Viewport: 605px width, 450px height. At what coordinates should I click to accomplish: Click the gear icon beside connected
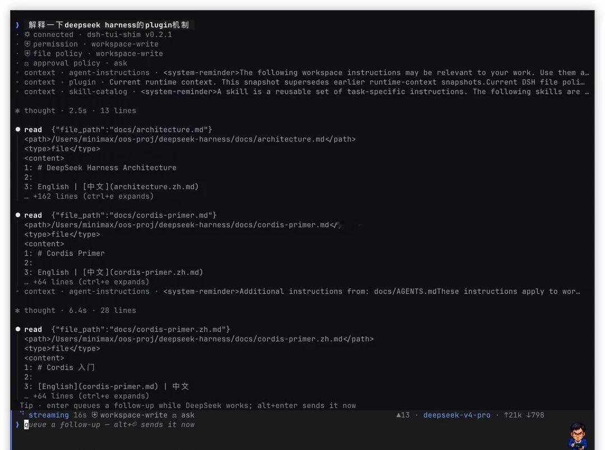coord(27,34)
